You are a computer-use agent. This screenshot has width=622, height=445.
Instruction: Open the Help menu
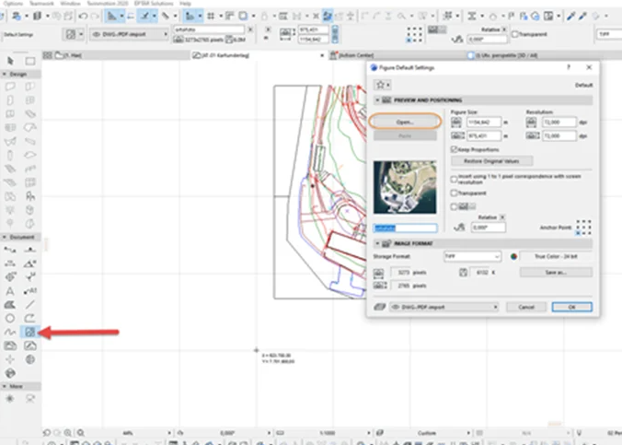186,4
